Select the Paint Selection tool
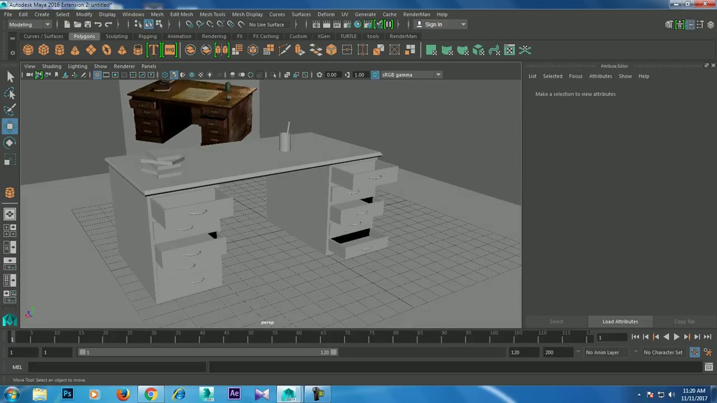This screenshot has height=403, width=717. [x=10, y=110]
